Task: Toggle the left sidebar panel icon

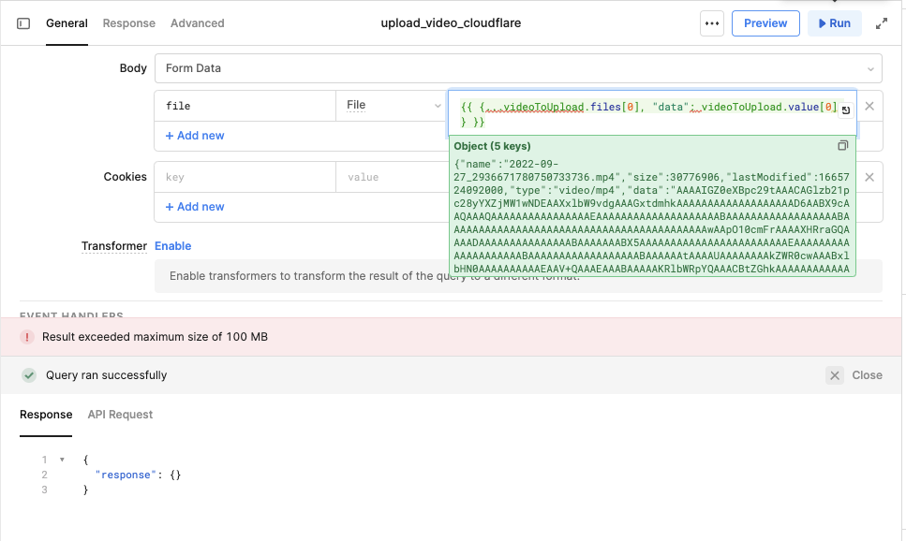Action: pos(24,22)
